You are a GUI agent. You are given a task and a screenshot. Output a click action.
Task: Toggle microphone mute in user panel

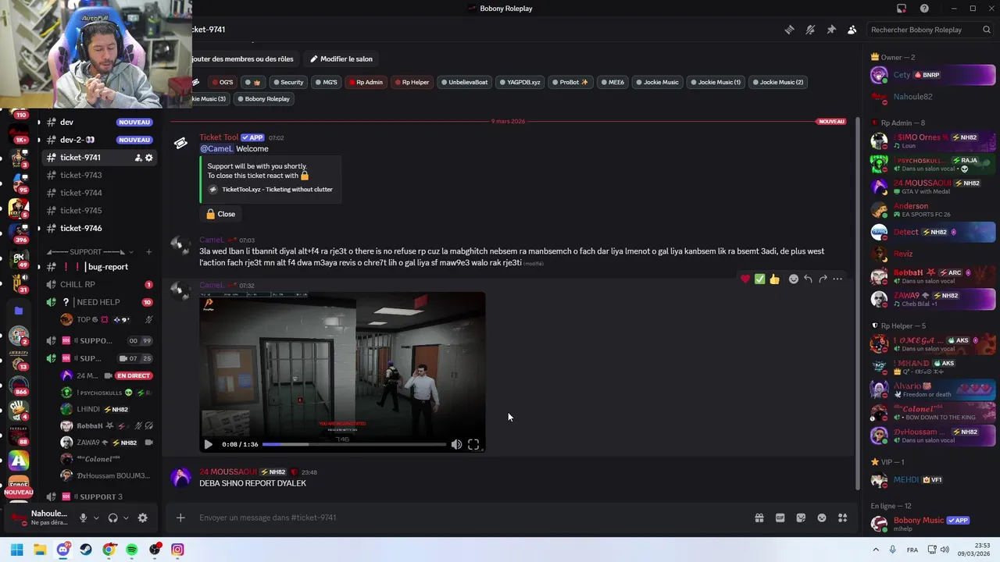click(83, 518)
